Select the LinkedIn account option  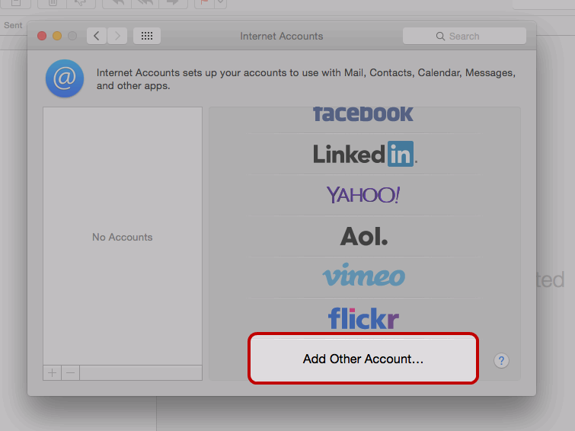point(365,154)
